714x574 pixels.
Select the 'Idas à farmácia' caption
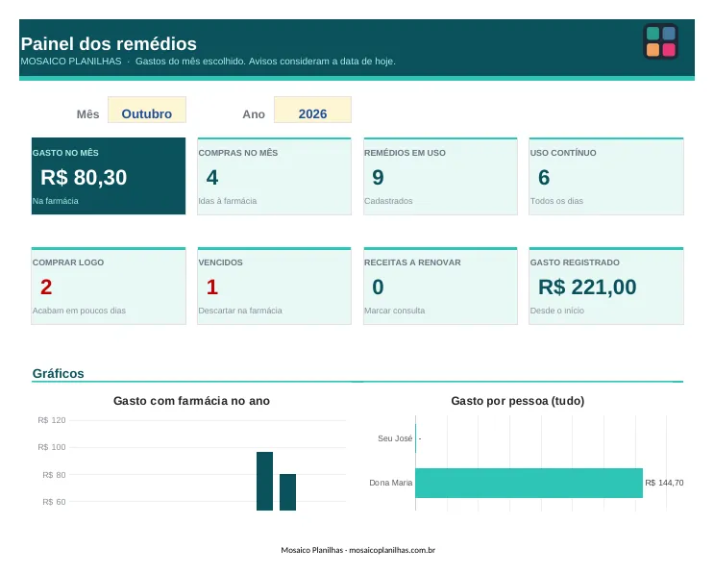(x=227, y=201)
